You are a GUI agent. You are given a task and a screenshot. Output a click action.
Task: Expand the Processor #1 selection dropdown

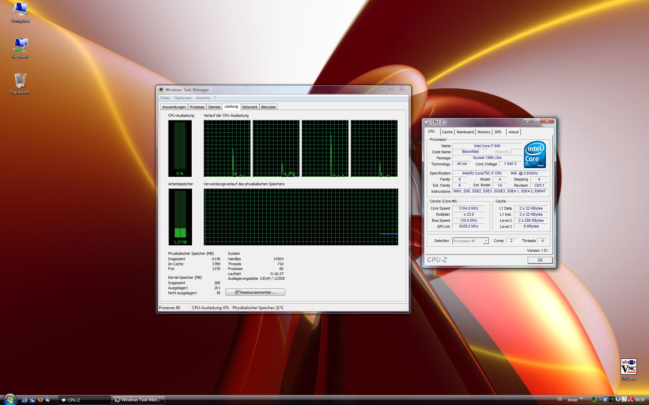pos(485,241)
